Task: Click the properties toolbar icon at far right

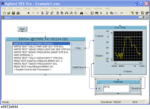Action: (x=147, y=13)
